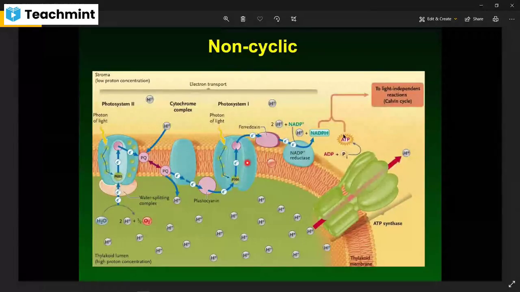This screenshot has height=292, width=520.
Task: Select the Edit & Create menu entry
Action: point(439,19)
